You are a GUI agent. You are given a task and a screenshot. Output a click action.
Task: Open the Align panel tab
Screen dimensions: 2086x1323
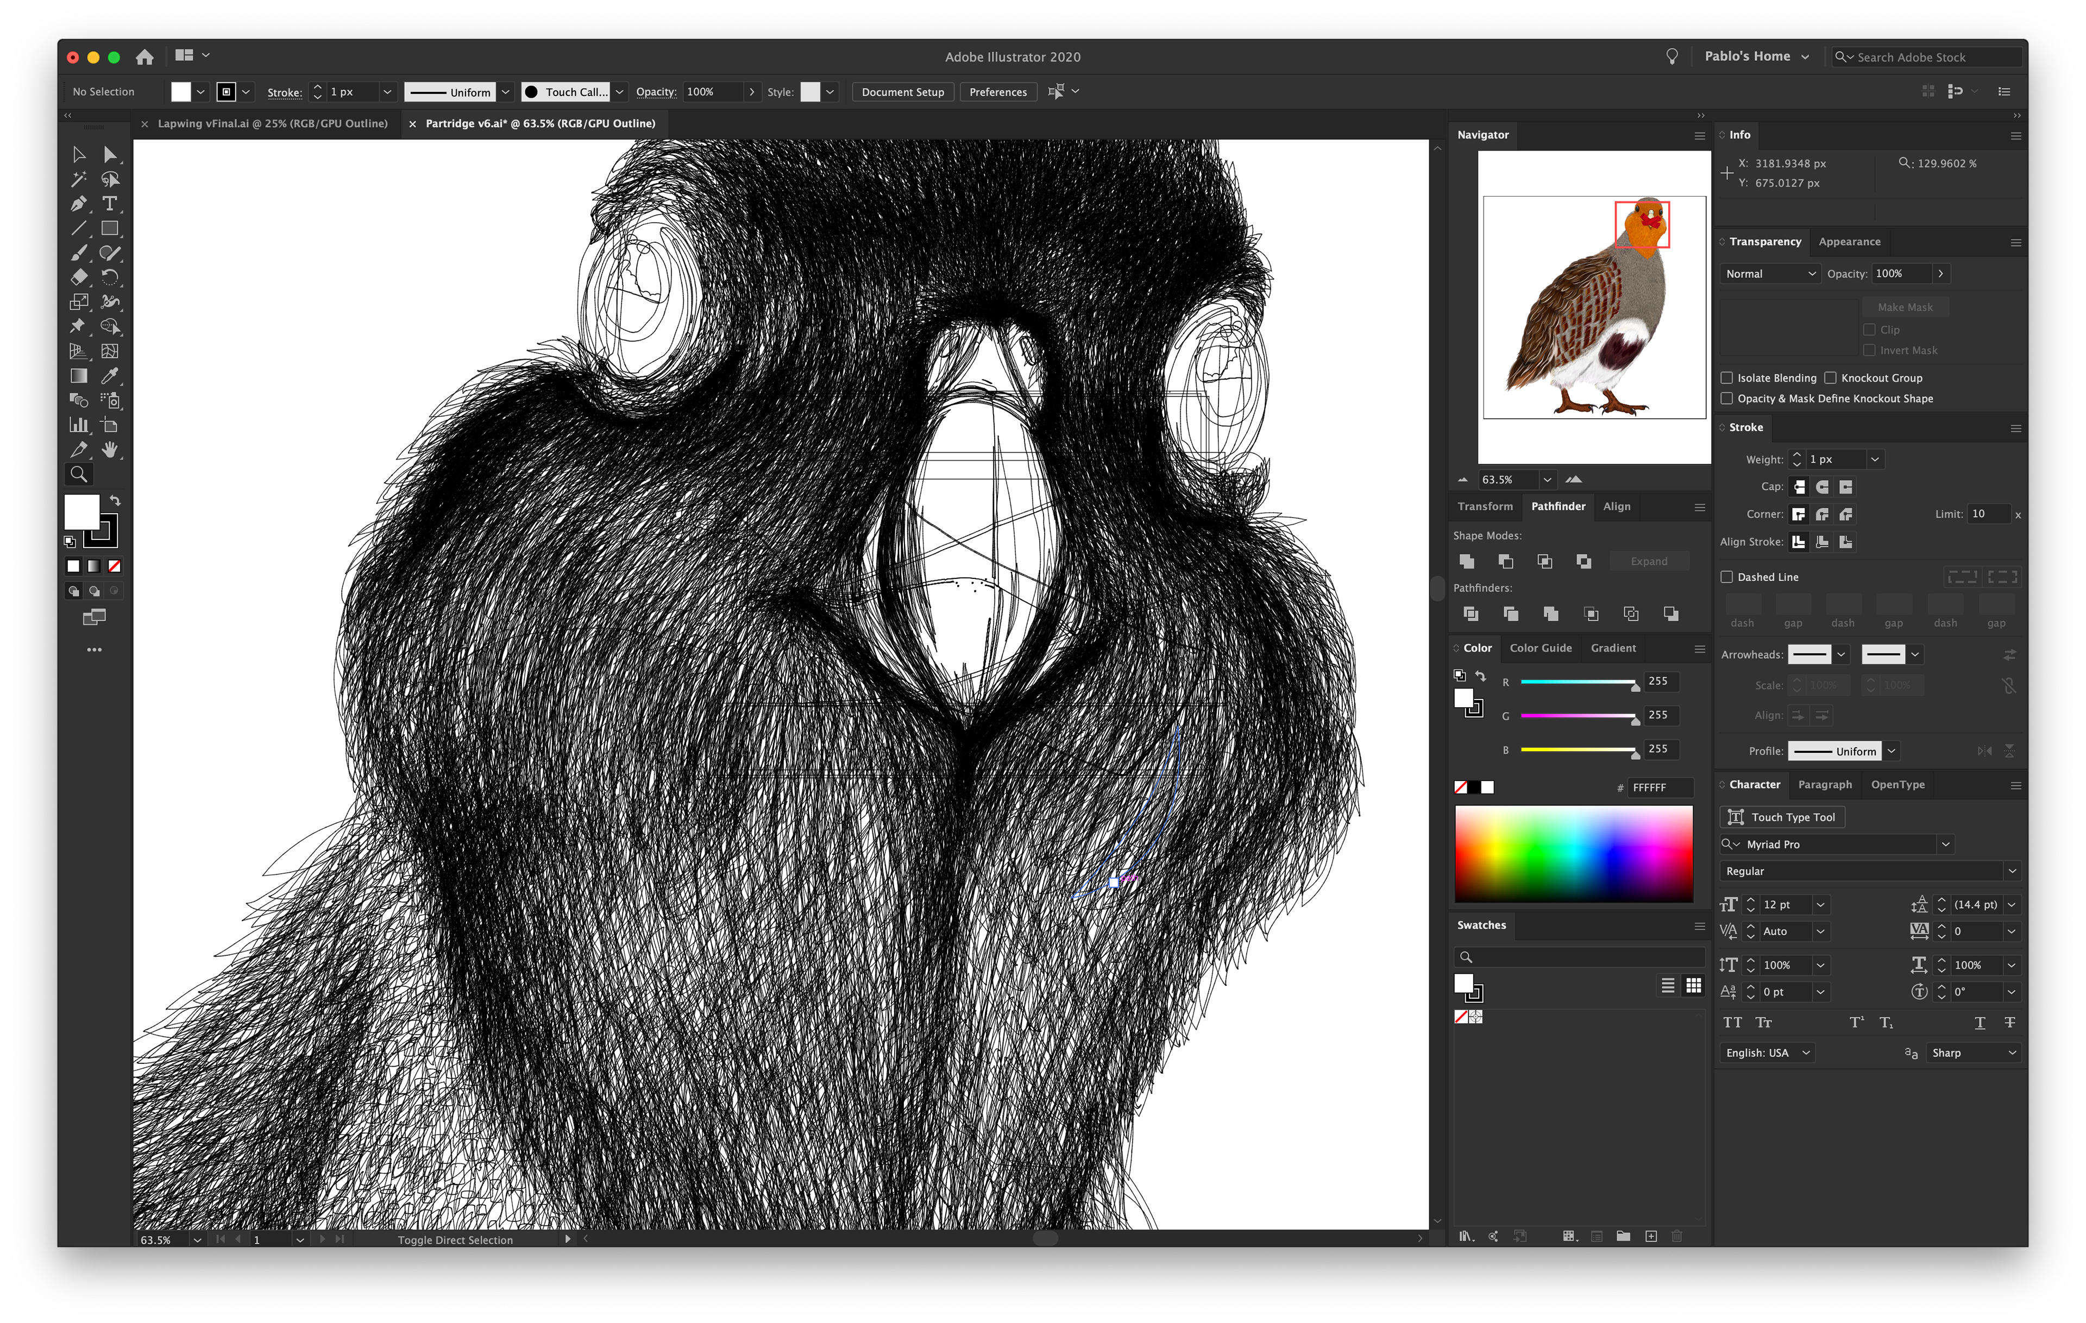[1617, 507]
